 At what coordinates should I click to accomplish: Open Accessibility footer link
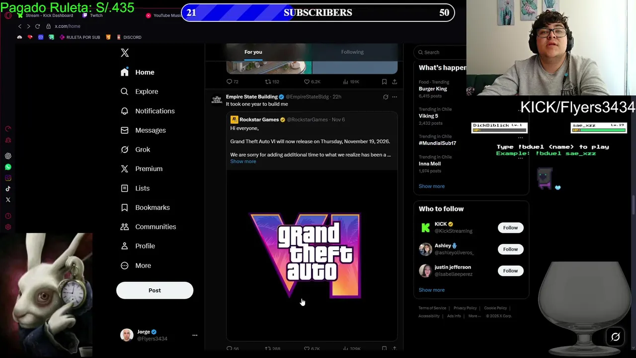(429, 316)
